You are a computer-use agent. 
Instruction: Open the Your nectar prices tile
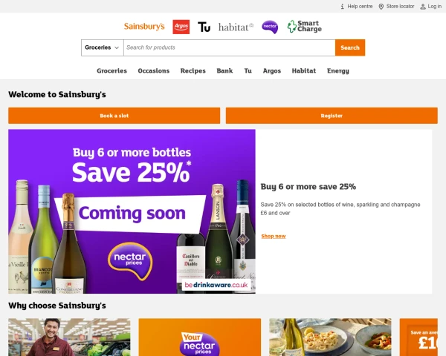click(200, 337)
